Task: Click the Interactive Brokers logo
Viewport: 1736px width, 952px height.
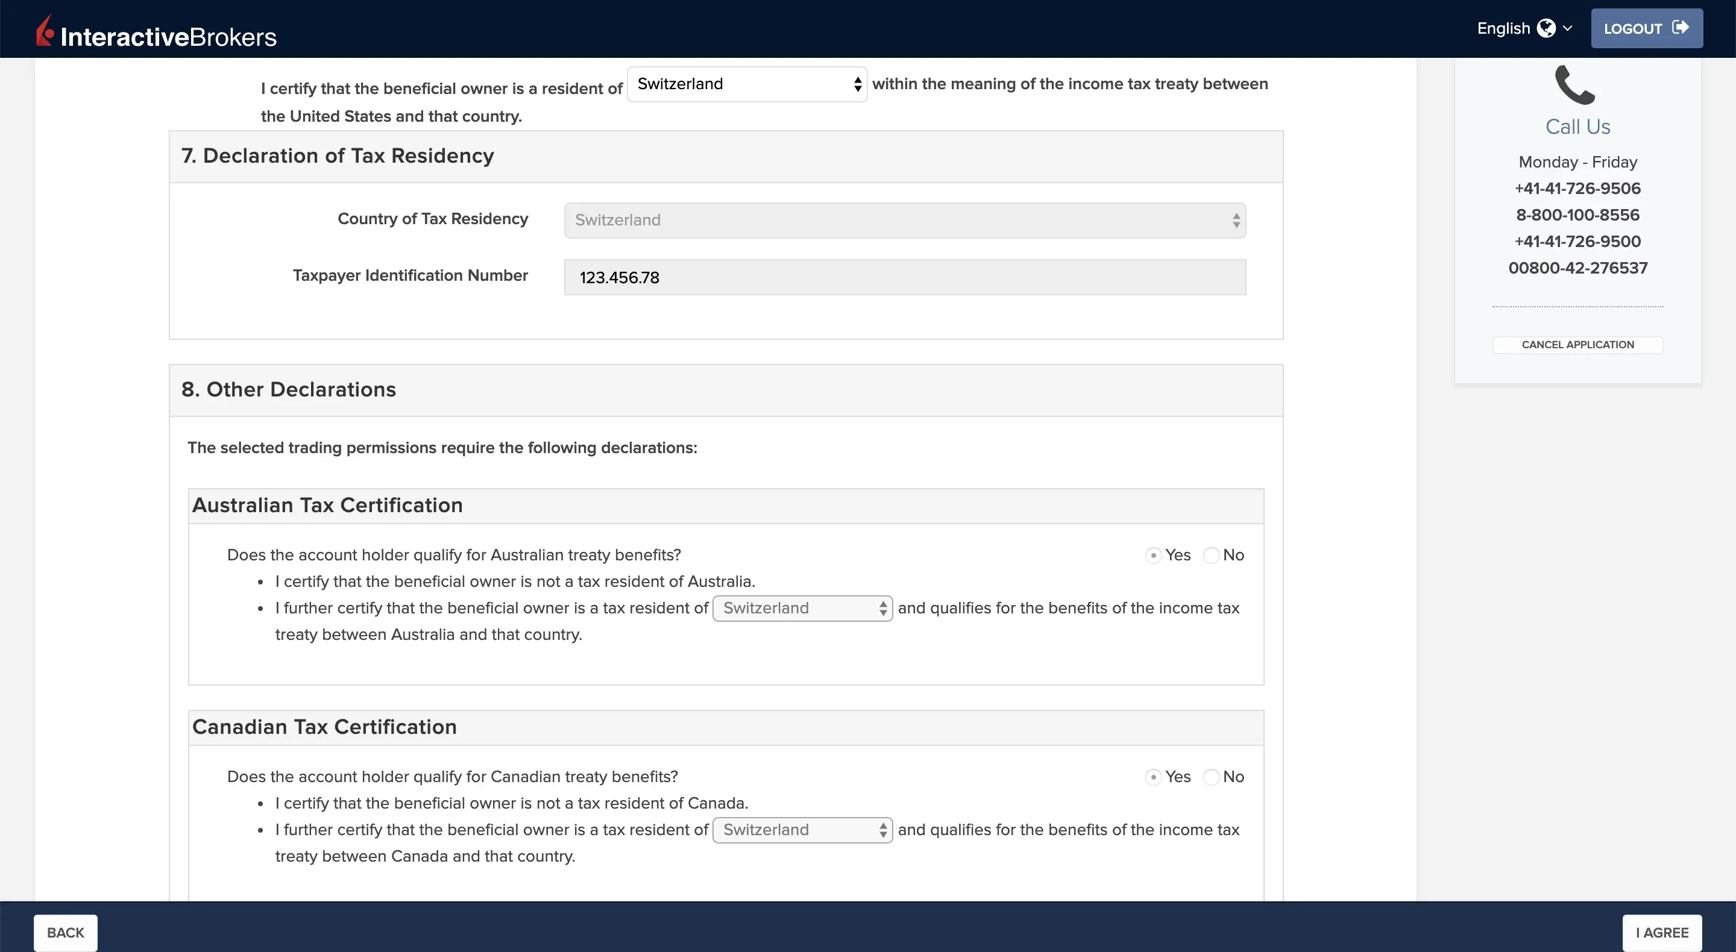Action: point(156,31)
